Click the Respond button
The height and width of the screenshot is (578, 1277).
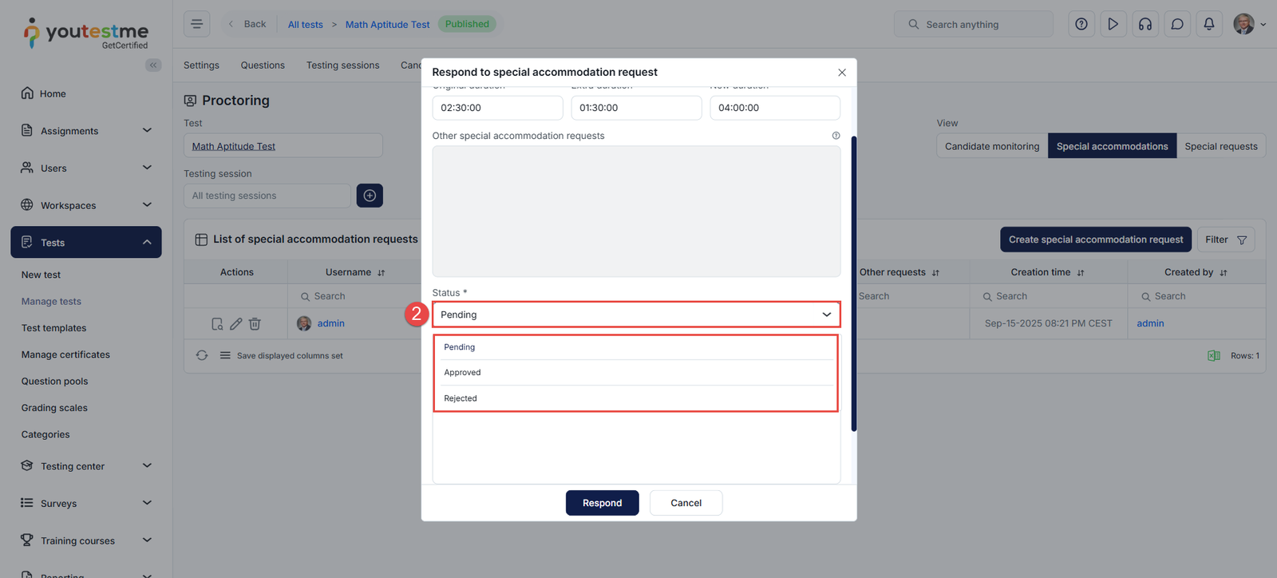[602, 503]
